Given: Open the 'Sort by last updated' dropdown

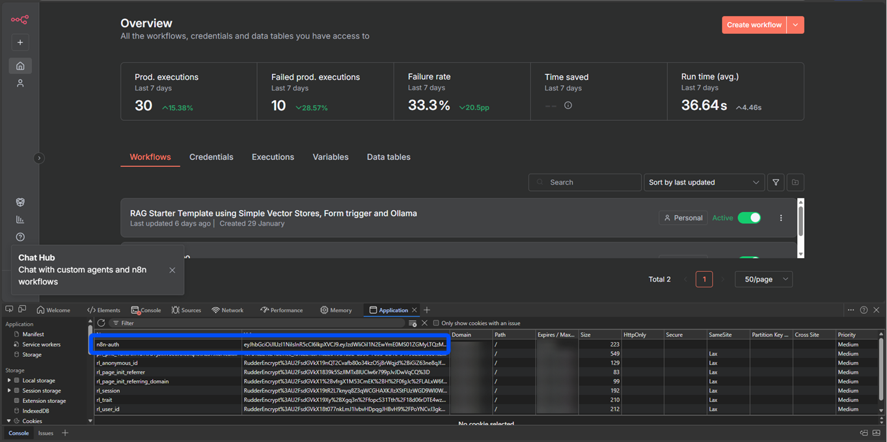Looking at the screenshot, I should (x=703, y=183).
